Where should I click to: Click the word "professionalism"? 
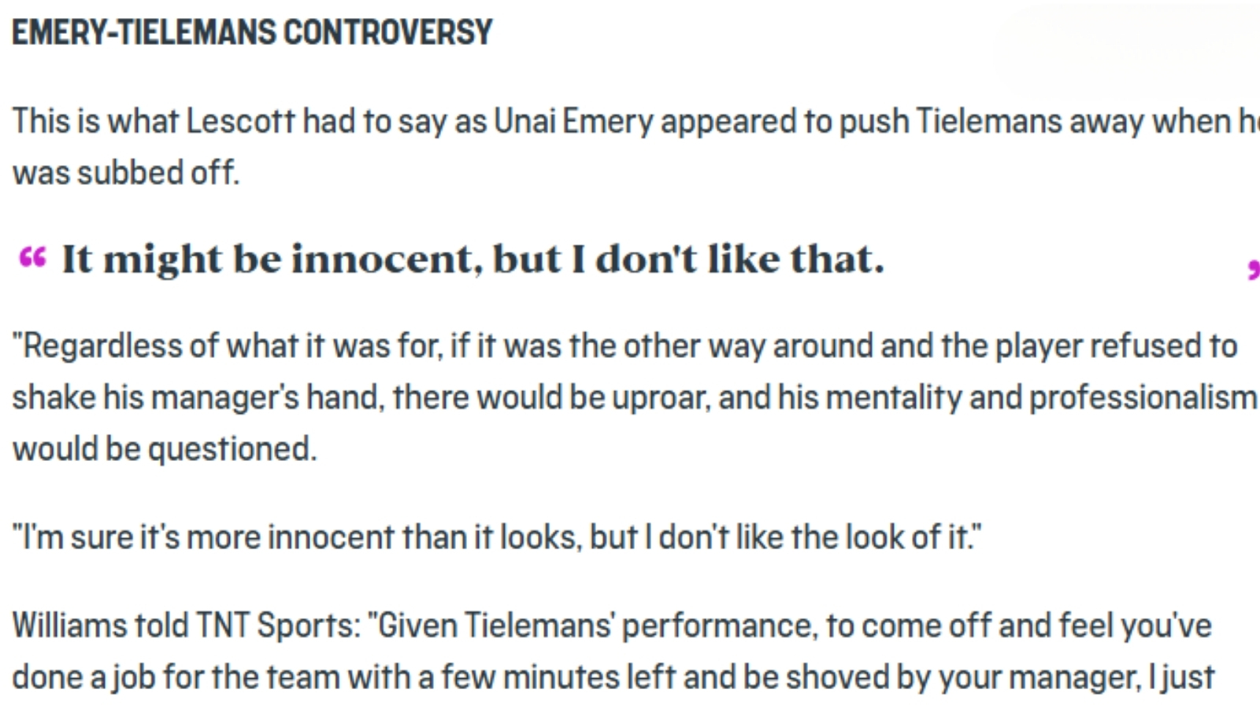[x=1143, y=398]
